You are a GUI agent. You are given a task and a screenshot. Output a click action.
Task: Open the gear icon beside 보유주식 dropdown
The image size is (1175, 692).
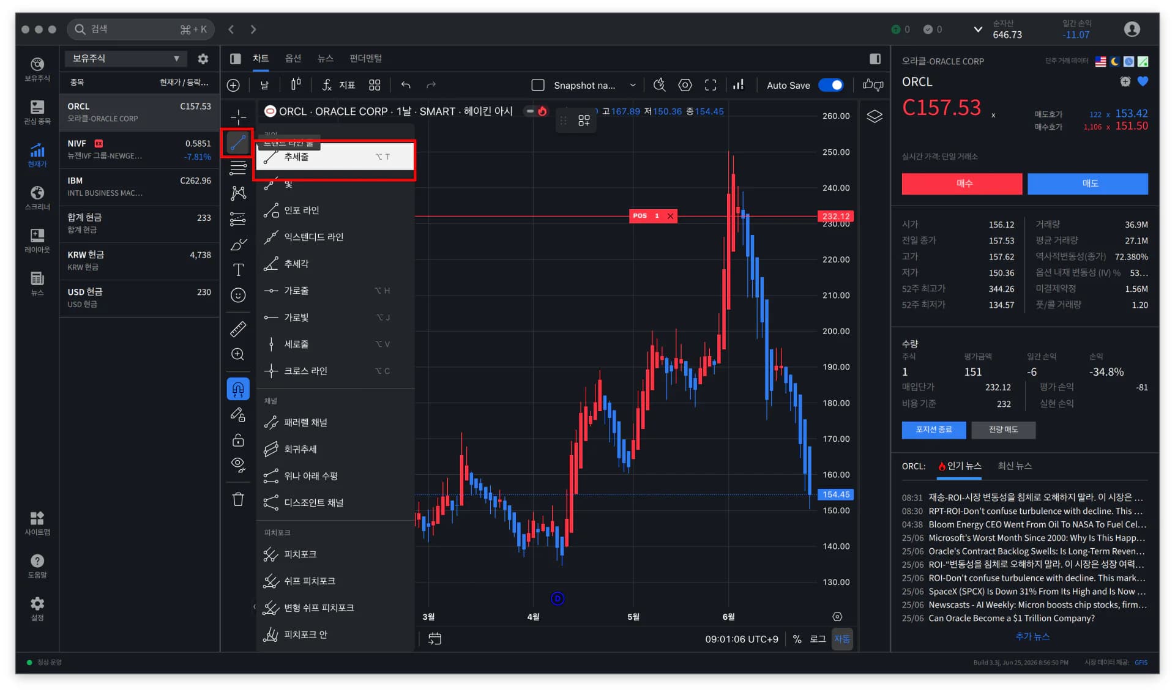(x=203, y=59)
